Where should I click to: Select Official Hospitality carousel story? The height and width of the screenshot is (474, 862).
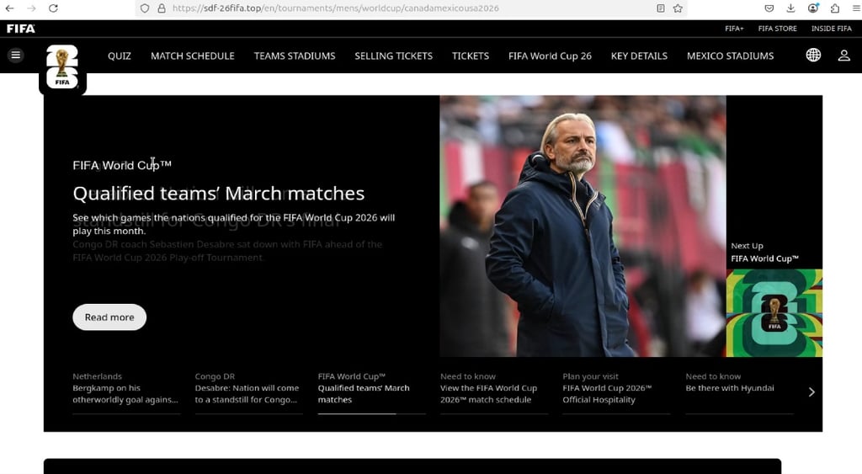[x=616, y=388]
